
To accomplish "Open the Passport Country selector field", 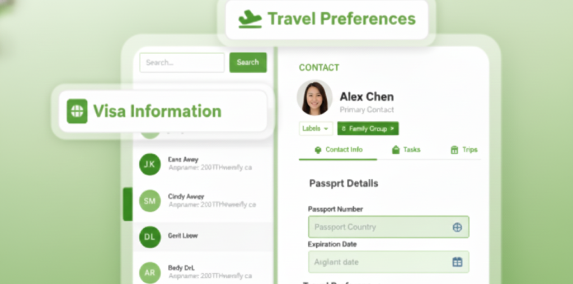I will pyautogui.click(x=388, y=227).
